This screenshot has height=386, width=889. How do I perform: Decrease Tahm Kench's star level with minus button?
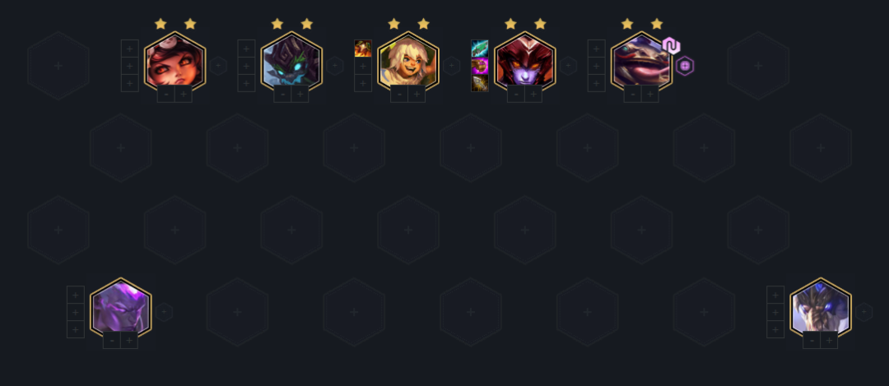[x=633, y=94]
